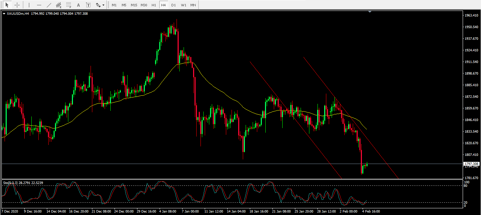Select the cursor arrow tool
Image resolution: width=481 pixels, height=215 pixels.
tap(6, 5)
